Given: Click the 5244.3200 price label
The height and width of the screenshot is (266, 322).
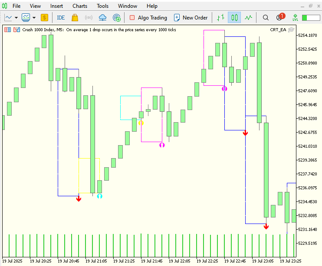Looking at the screenshot, I should [307, 118].
